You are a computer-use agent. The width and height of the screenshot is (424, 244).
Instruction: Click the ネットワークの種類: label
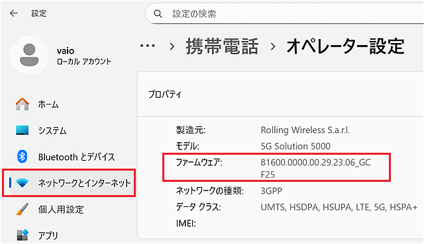click(210, 191)
